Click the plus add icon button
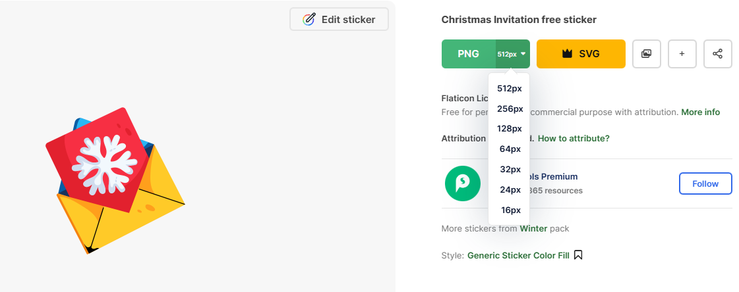Viewport: 739px width, 292px height. point(682,54)
